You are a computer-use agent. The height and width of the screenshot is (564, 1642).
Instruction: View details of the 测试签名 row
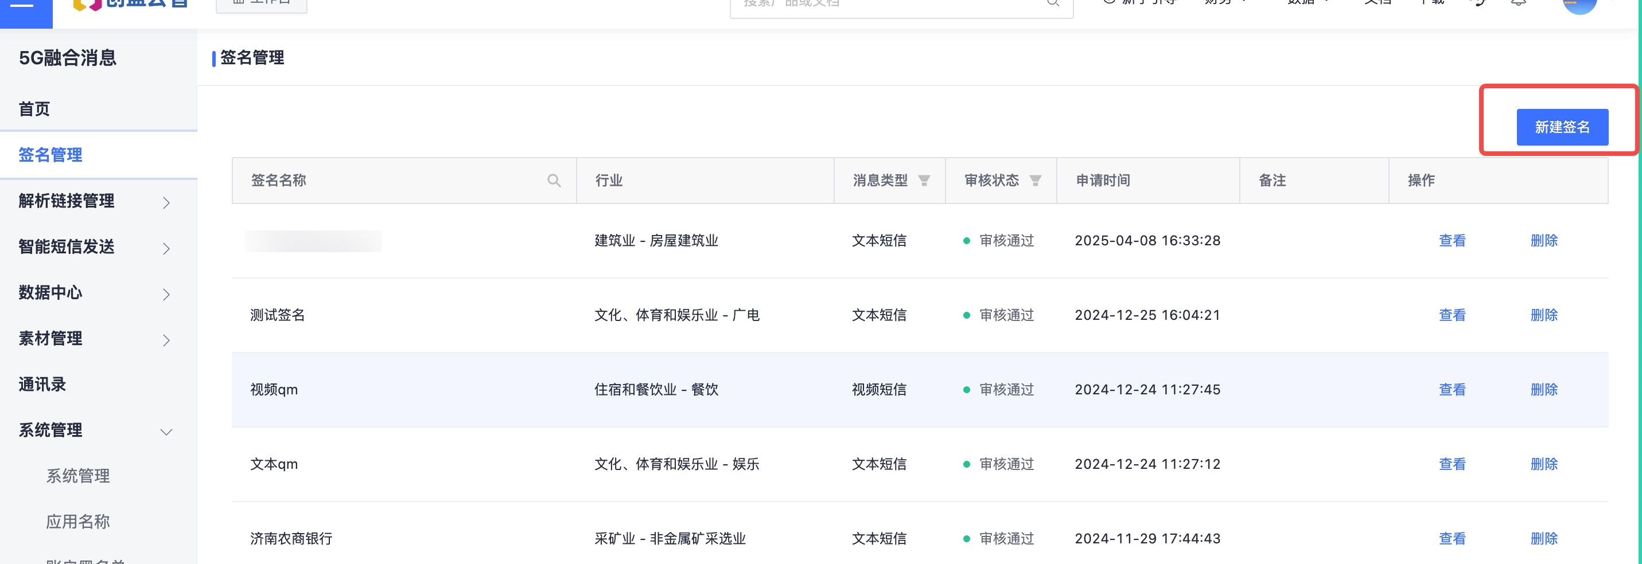[1452, 315]
